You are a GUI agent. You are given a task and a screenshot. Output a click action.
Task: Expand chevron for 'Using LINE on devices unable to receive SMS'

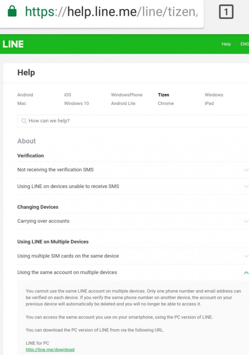pyautogui.click(x=246, y=186)
